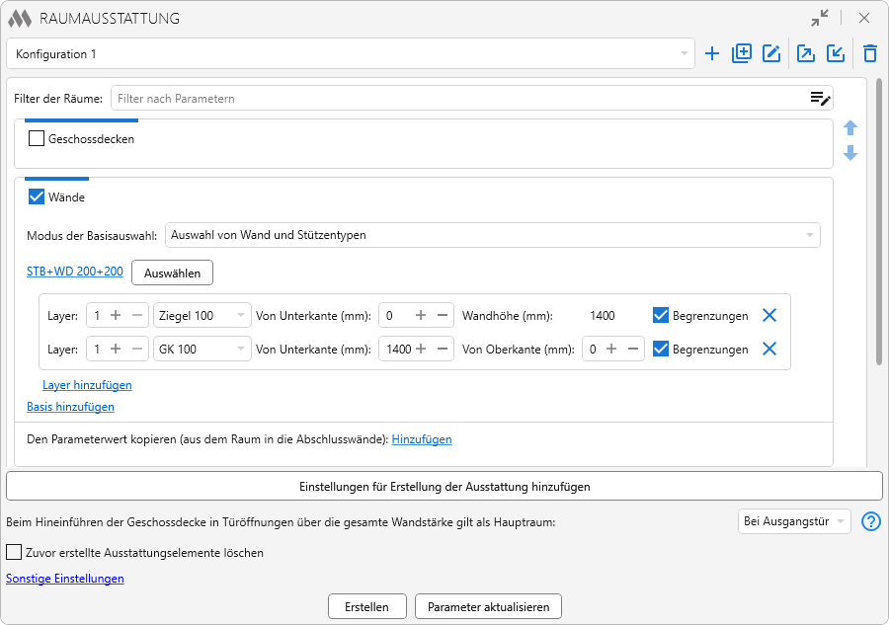Open help for the Hauptraum setting
Screen dimensions: 889x625
870,521
